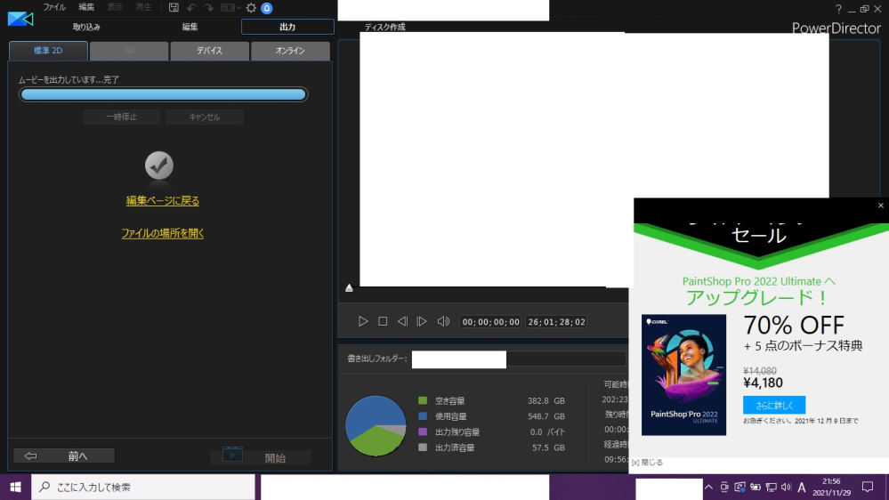Click the blue 使用容量 legend swatch
The image size is (889, 500).
(x=423, y=416)
